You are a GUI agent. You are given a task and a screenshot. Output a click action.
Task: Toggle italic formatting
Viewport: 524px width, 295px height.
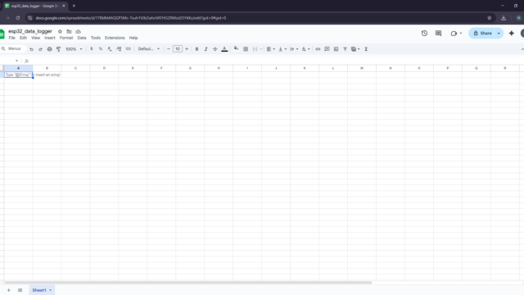(206, 49)
